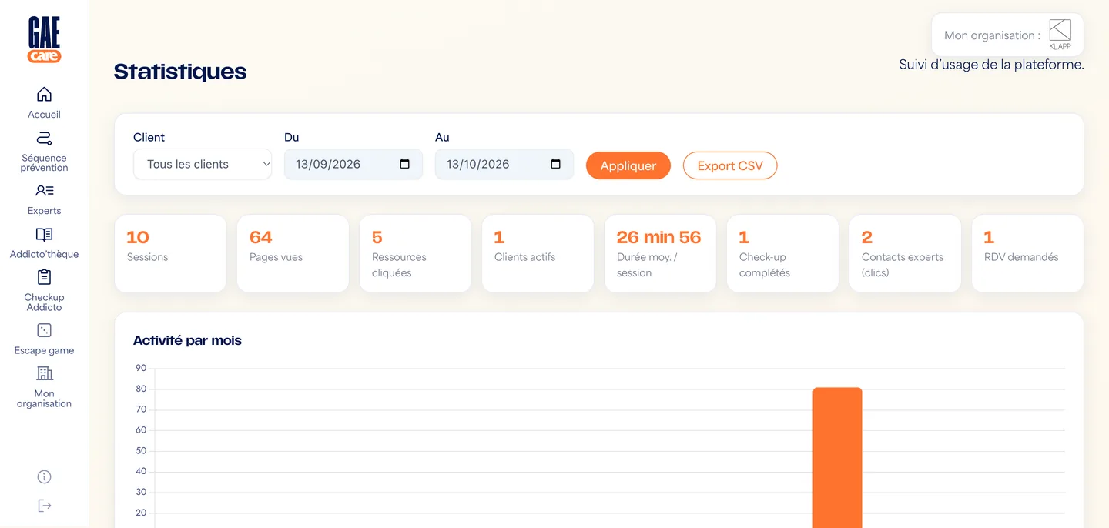The height and width of the screenshot is (528, 1109).
Task: Click the RDV demandés stat card
Action: (x=1027, y=253)
